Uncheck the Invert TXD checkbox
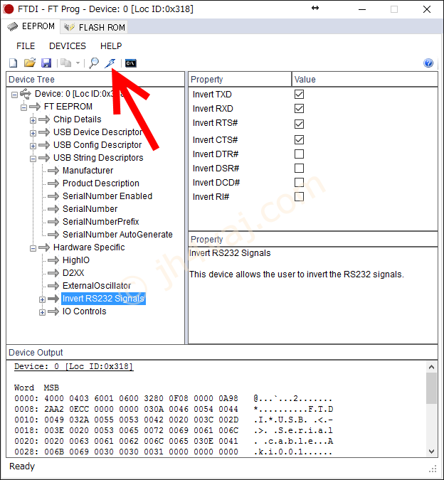444x480 pixels. pyautogui.click(x=299, y=95)
